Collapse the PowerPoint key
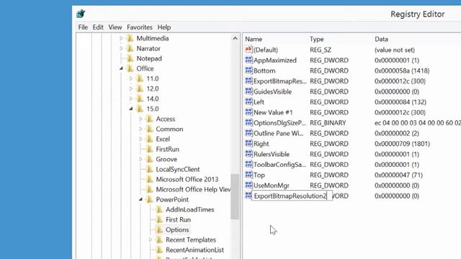This screenshot has width=461, height=259. (141, 199)
